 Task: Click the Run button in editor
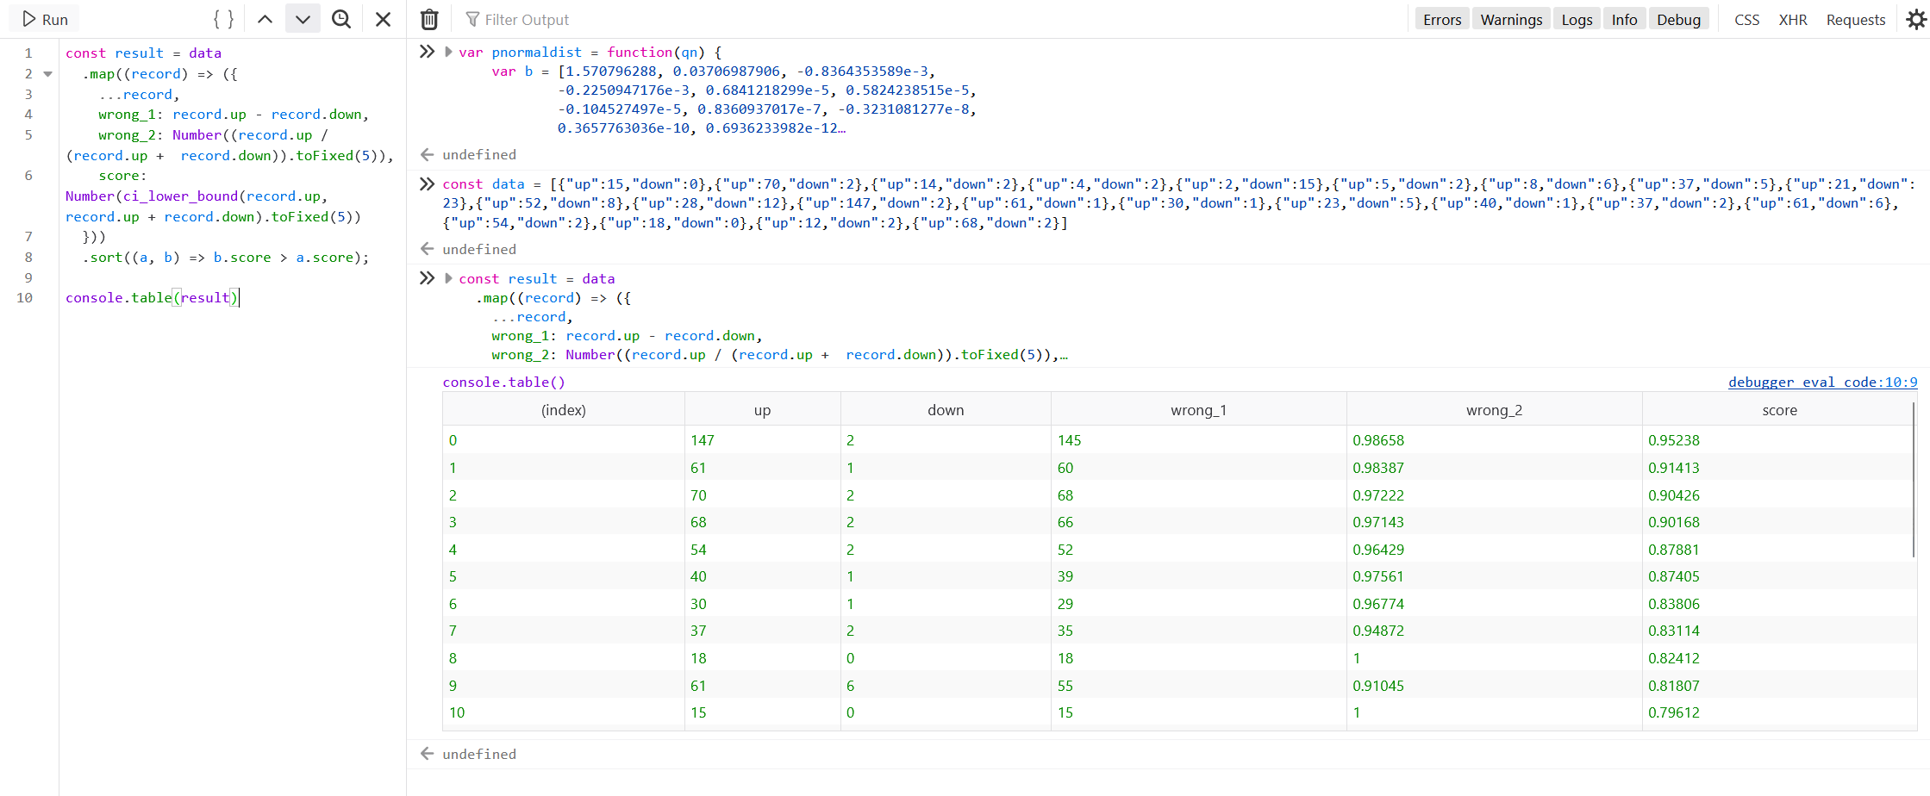tap(45, 19)
